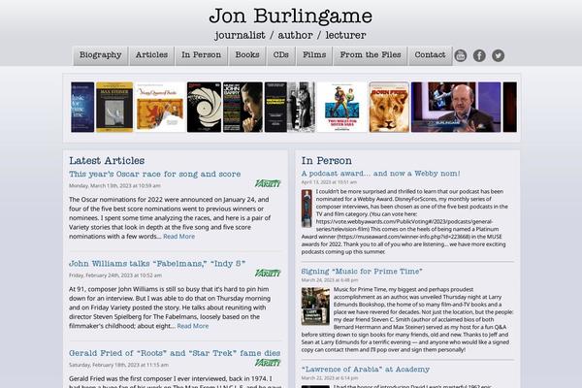The height and width of the screenshot is (388, 582).
Task: Click date 'Saturday, February 18th, 2023 at 11:15 am'
Action: [118, 365]
